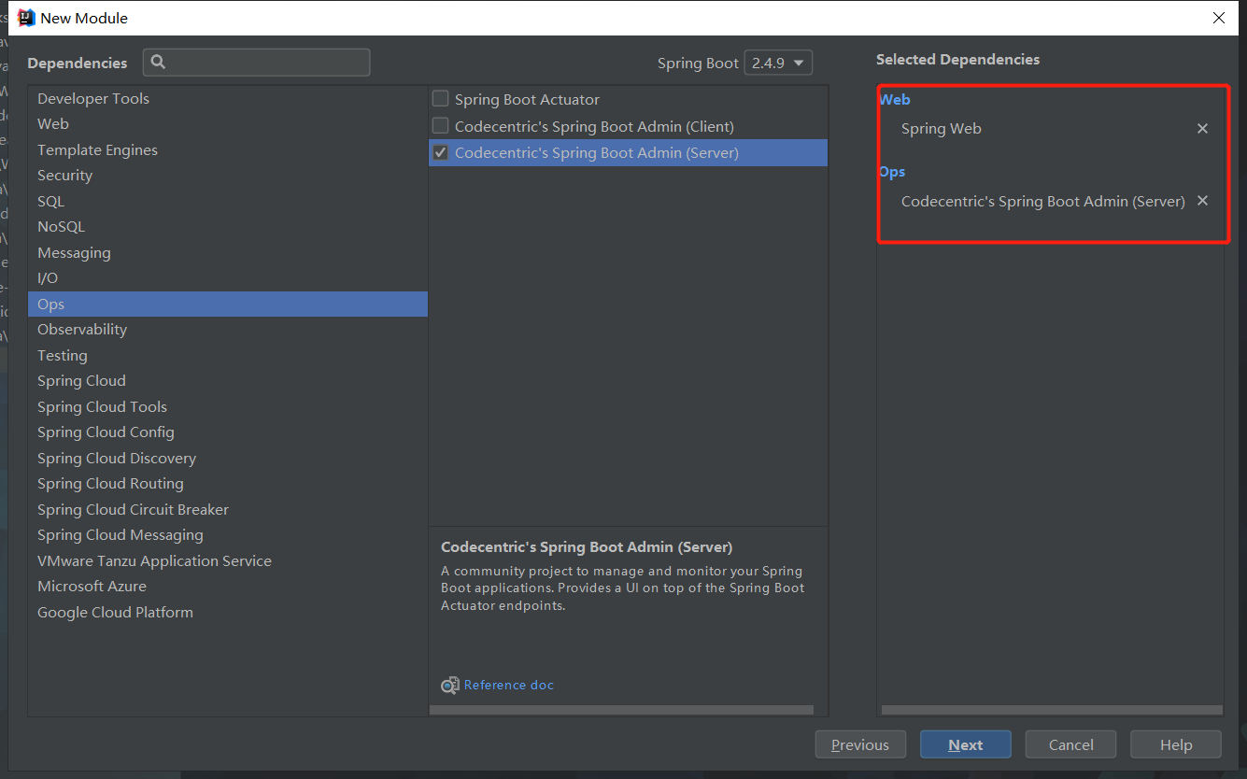Select Spring Boot Admin (Server) in selected dependencies
Image resolution: width=1247 pixels, height=779 pixels.
[1043, 201]
